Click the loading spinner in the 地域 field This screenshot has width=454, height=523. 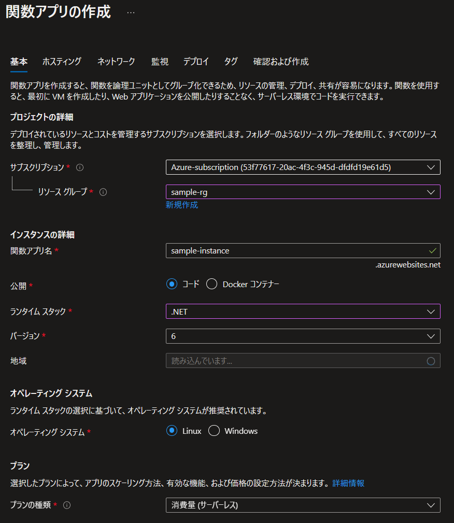[431, 361]
